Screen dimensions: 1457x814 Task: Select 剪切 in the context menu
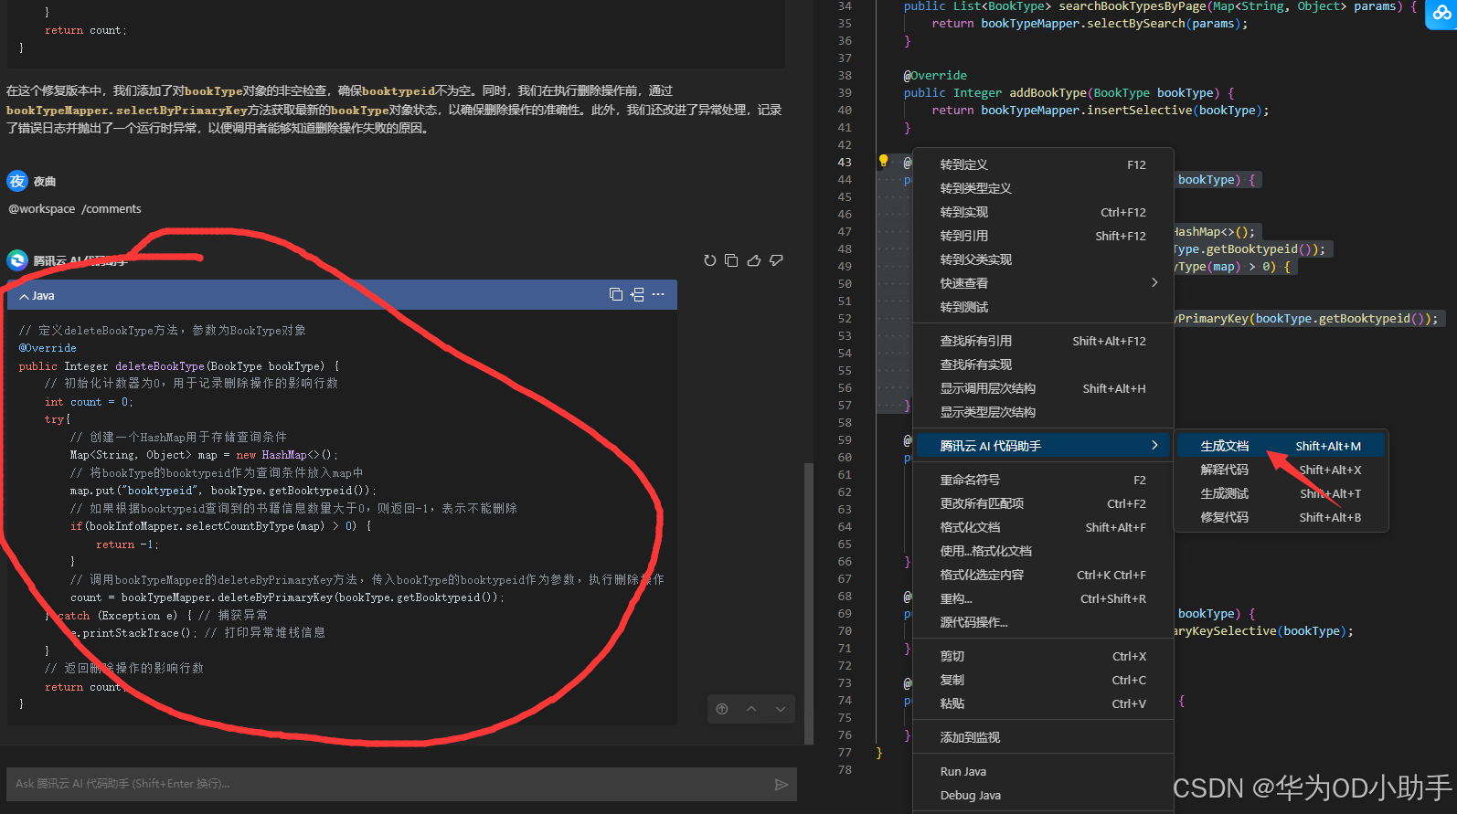pos(1043,656)
